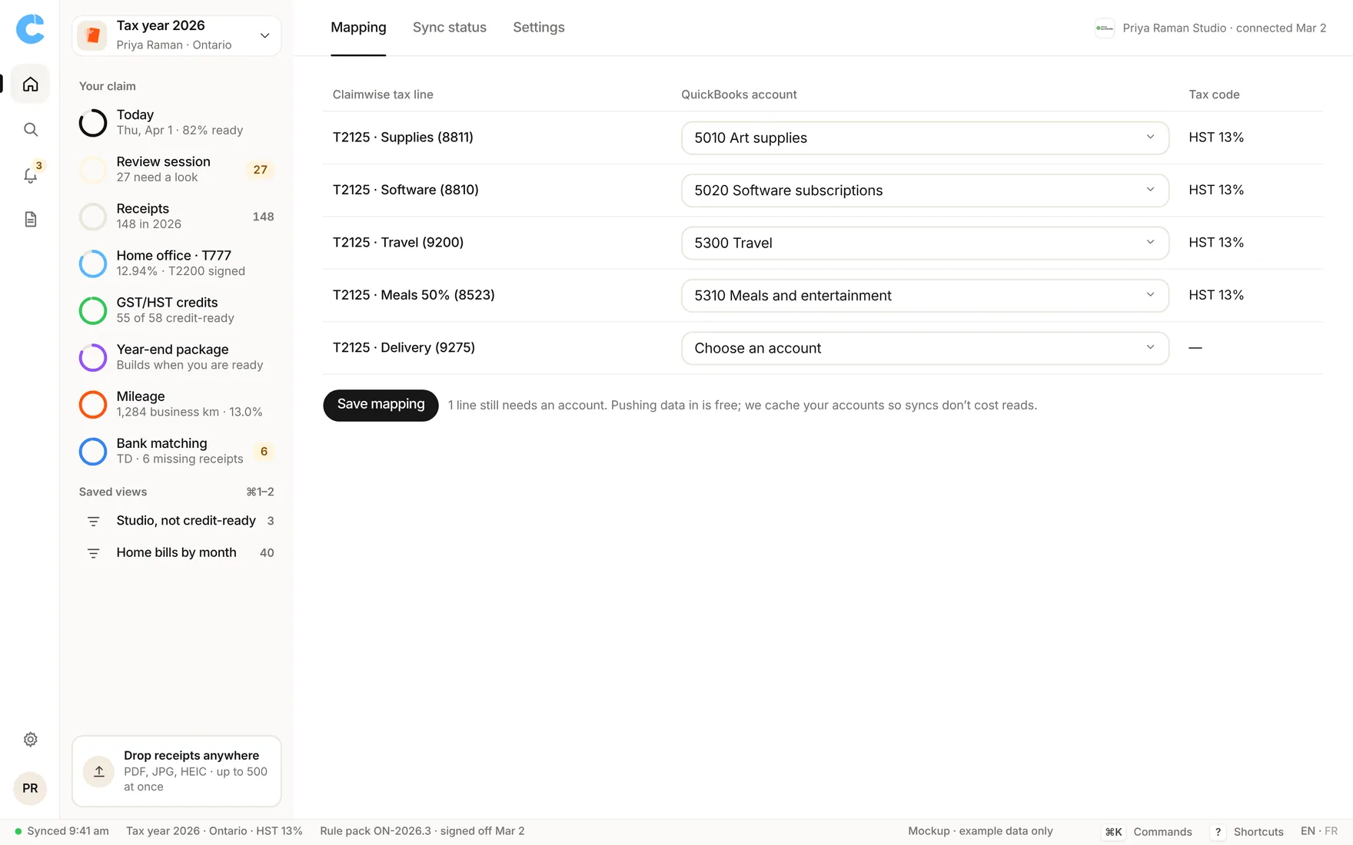
Task: Switch to the Sync status tab
Action: coord(450,28)
